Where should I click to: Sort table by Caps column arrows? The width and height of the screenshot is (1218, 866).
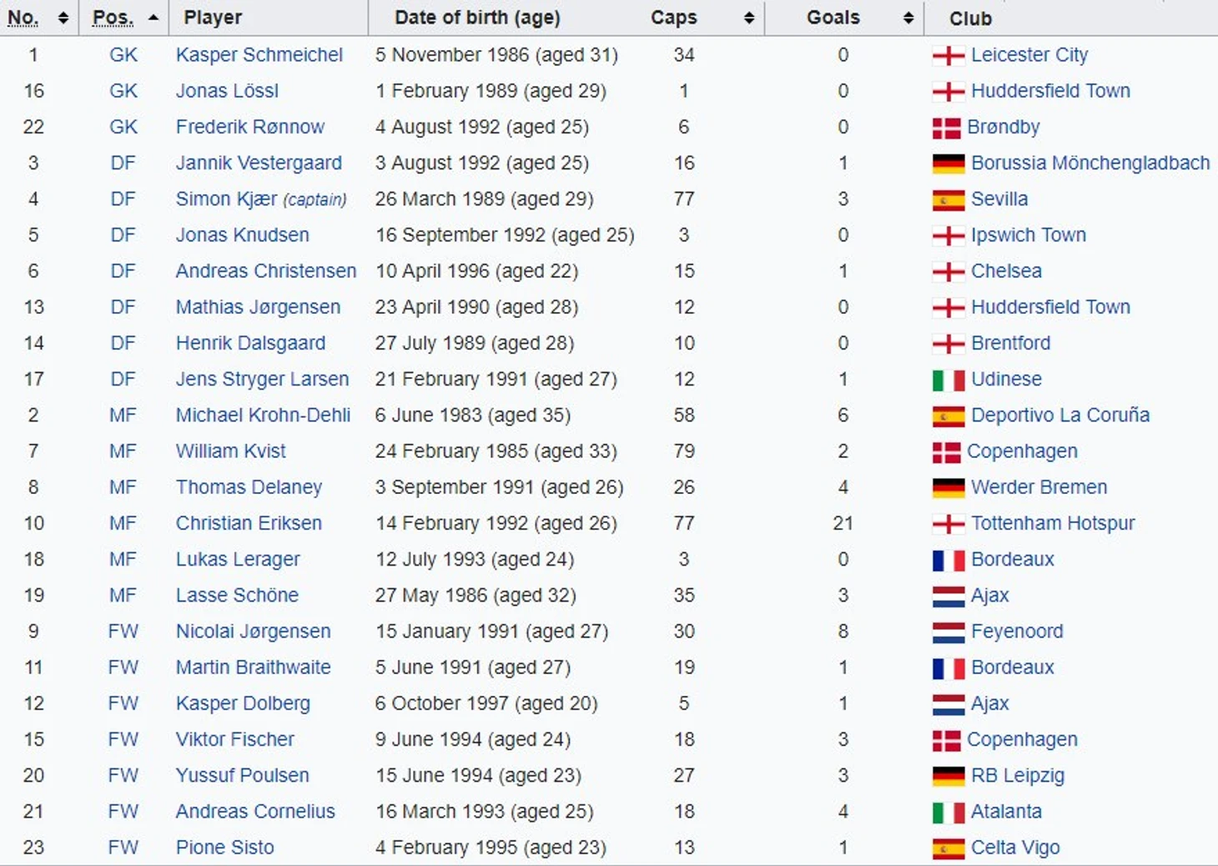pyautogui.click(x=749, y=18)
